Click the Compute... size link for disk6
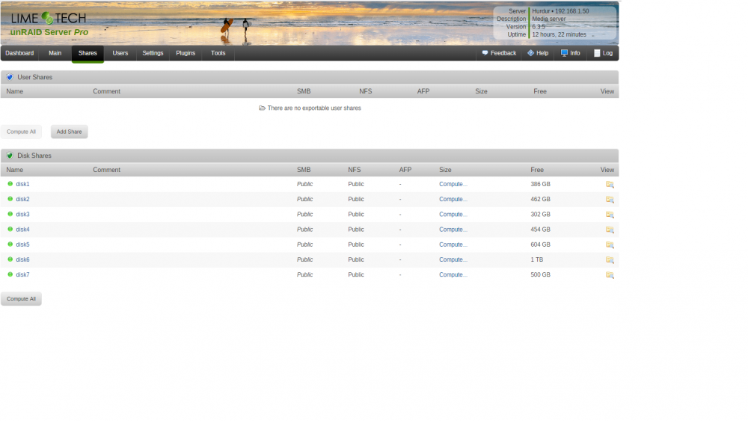Viewport: 748px width, 421px height. (x=453, y=259)
